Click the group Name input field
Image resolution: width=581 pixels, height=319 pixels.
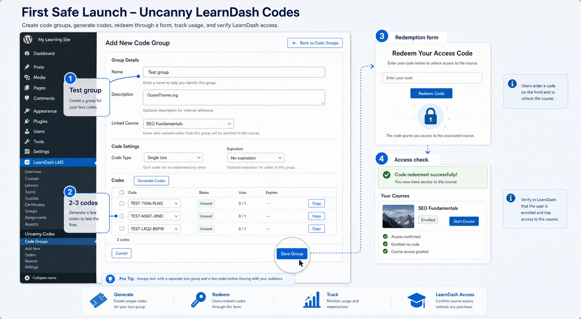coord(234,72)
